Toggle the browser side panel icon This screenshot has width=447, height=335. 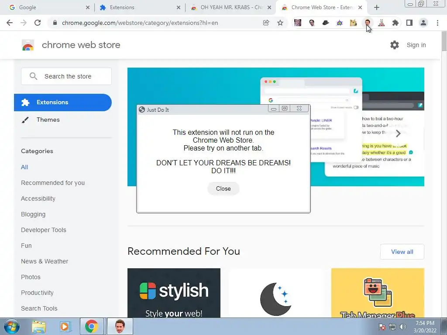click(x=409, y=23)
